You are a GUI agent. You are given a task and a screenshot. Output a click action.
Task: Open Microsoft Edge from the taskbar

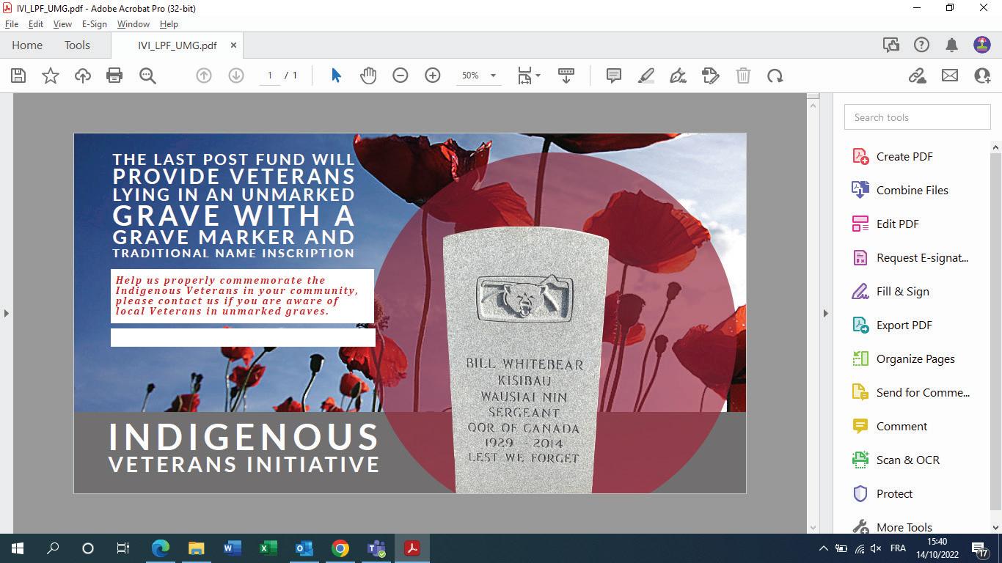point(161,548)
